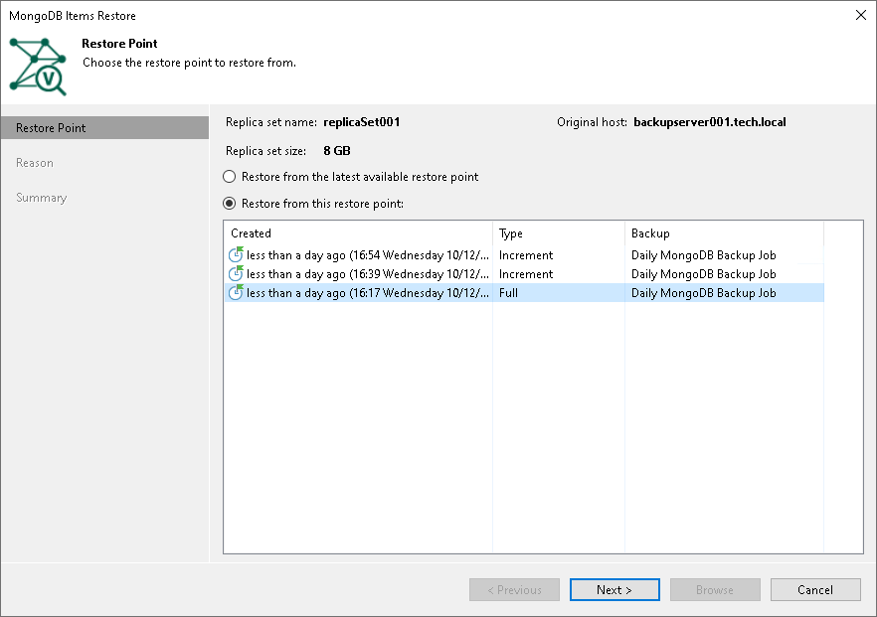Click the restore point icon on the Full backup row
This screenshot has height=617, width=877.
[236, 293]
